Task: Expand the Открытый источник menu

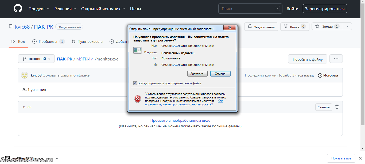Action: [103, 9]
